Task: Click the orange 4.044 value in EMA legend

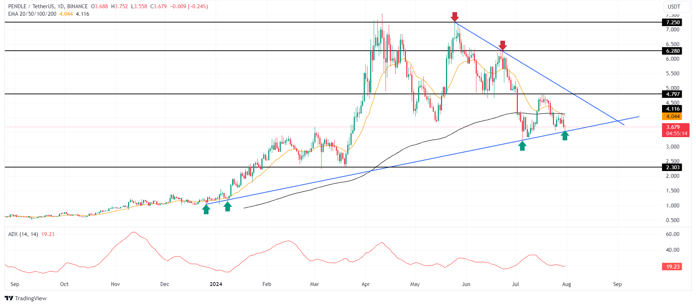Action: (x=66, y=14)
